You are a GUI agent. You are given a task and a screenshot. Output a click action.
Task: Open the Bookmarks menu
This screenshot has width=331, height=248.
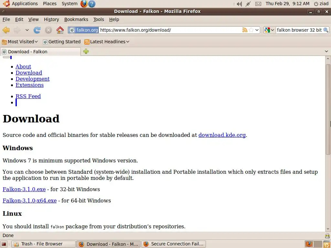(x=76, y=19)
